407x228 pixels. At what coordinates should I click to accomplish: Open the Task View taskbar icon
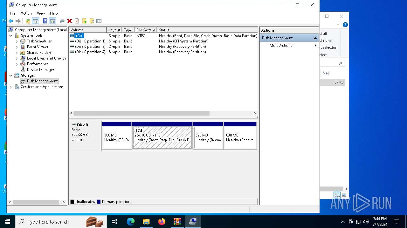(114, 222)
